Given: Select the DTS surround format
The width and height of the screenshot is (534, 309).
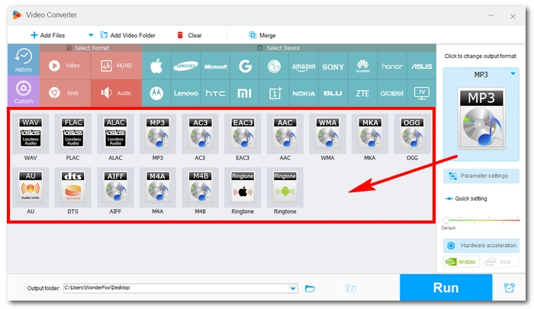Looking at the screenshot, I should (73, 188).
